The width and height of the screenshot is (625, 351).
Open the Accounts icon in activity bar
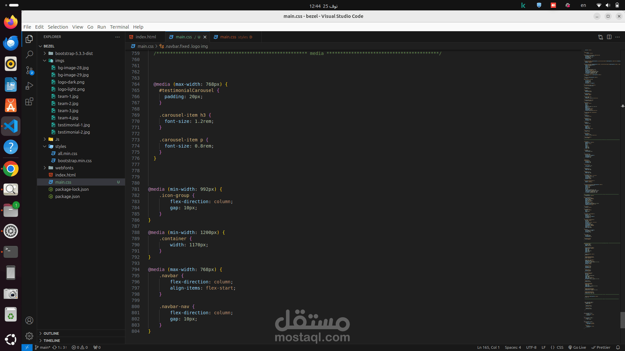(x=29, y=321)
